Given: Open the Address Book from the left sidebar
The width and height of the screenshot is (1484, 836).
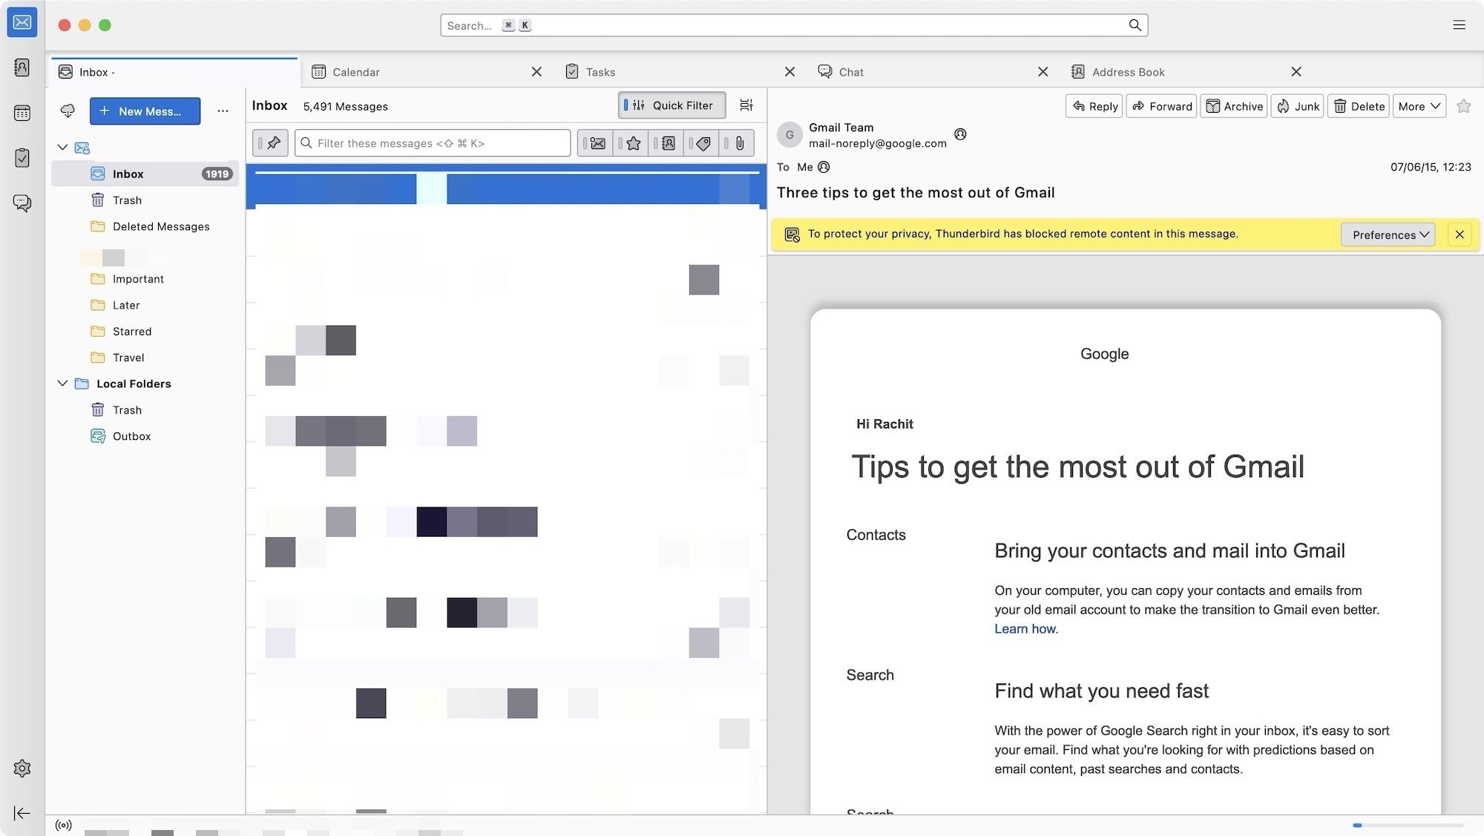Looking at the screenshot, I should click(22, 68).
